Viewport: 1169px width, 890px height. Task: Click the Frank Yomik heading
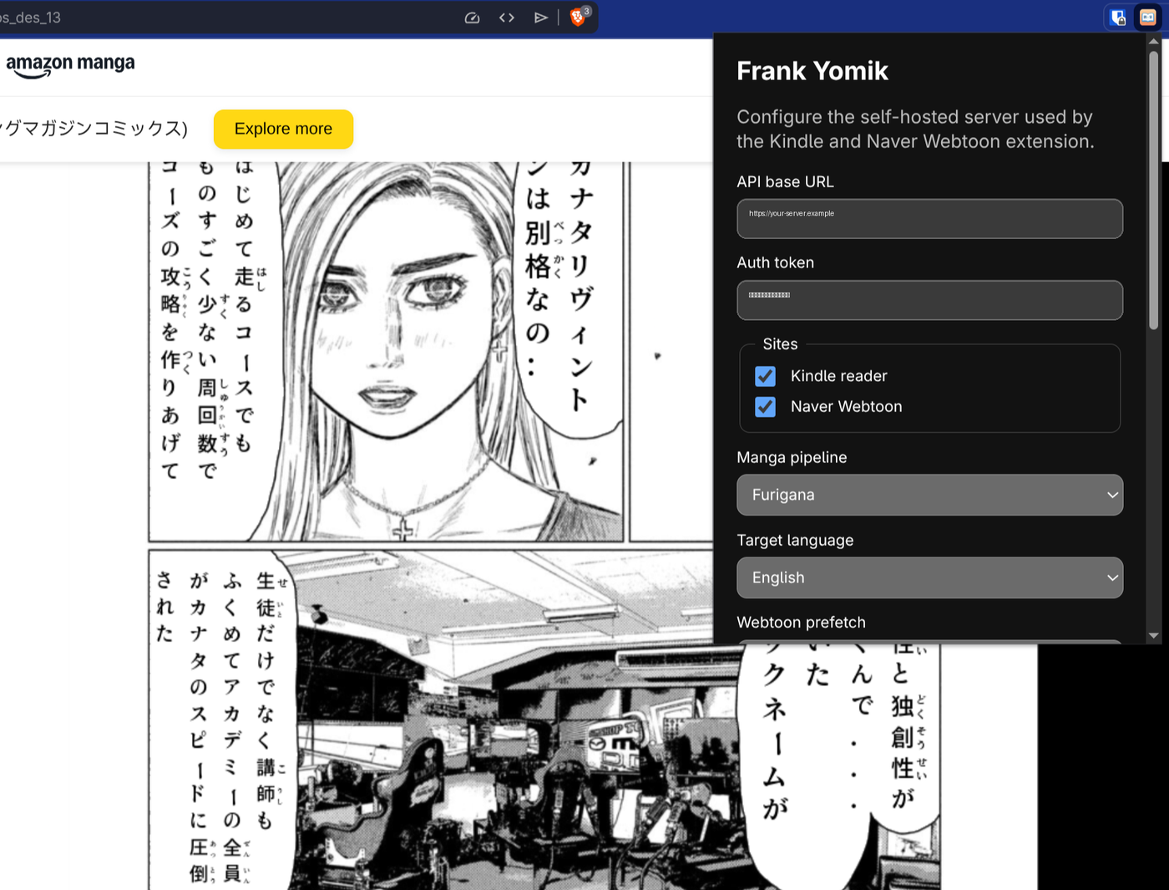pyautogui.click(x=812, y=71)
